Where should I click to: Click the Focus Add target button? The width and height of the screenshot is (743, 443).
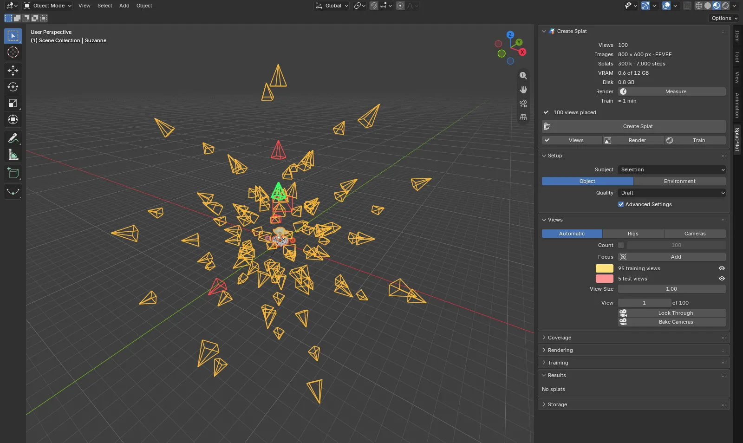point(672,257)
